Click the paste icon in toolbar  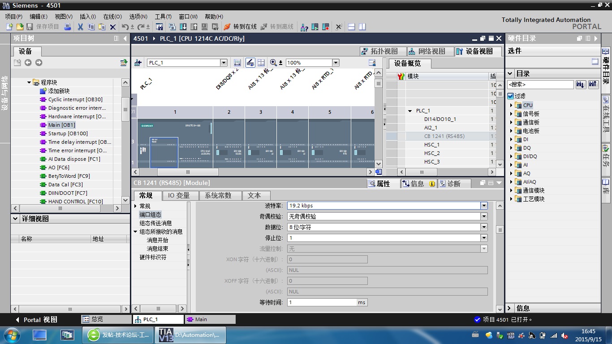click(102, 27)
